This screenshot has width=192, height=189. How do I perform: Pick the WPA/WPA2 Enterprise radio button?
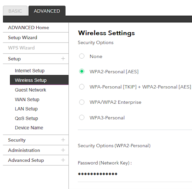(82, 102)
